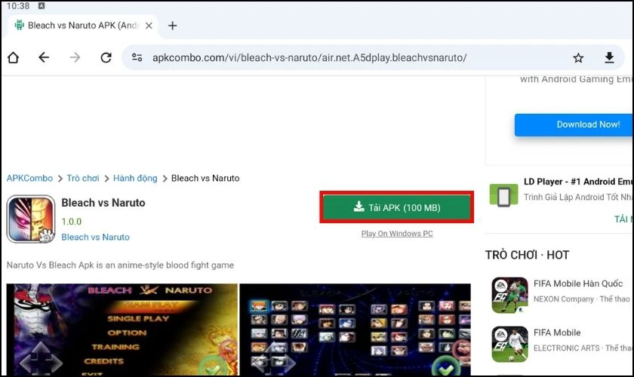The height and width of the screenshot is (377, 634).
Task: Close the Bleach vs Naruto tab
Action: [x=149, y=26]
